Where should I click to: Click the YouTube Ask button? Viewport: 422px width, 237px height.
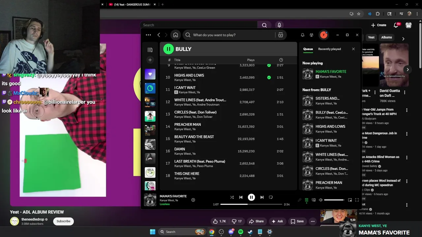click(x=277, y=221)
